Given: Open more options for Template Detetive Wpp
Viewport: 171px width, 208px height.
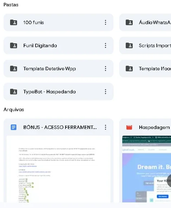Looking at the screenshot, I should [x=106, y=69].
